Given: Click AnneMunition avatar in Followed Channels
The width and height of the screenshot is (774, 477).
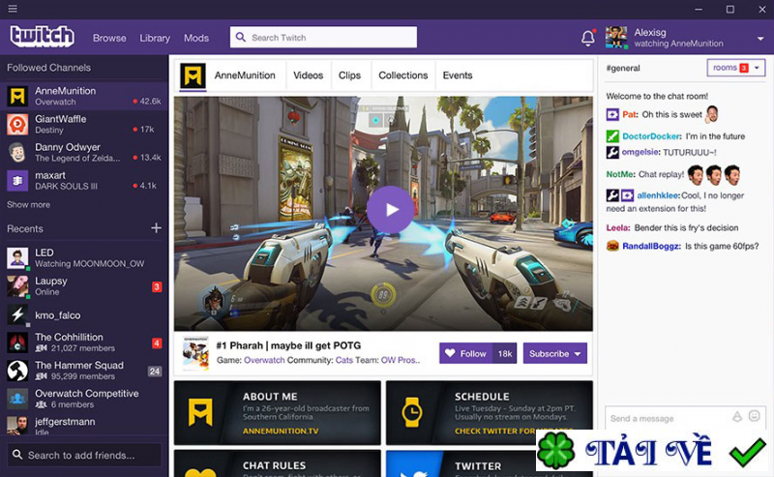Looking at the screenshot, I should [x=17, y=97].
